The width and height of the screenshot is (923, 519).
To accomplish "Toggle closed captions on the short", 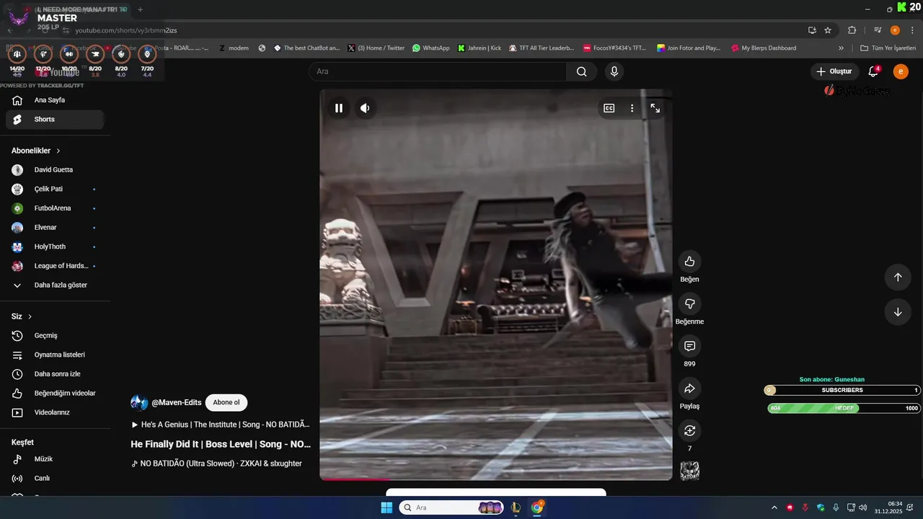I will point(609,108).
